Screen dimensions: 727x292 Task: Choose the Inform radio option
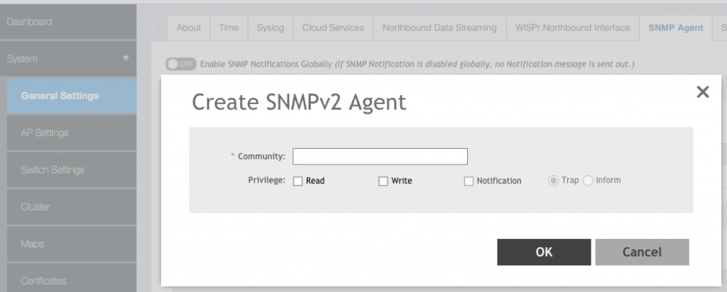pos(588,181)
